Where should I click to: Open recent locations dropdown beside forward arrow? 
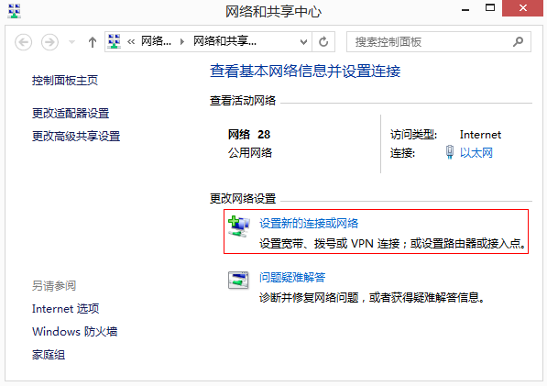tap(71, 42)
